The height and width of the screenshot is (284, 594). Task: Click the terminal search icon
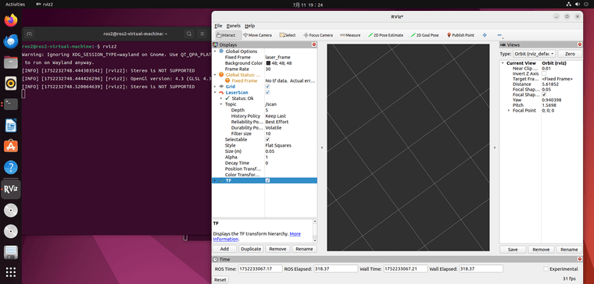coord(189,34)
